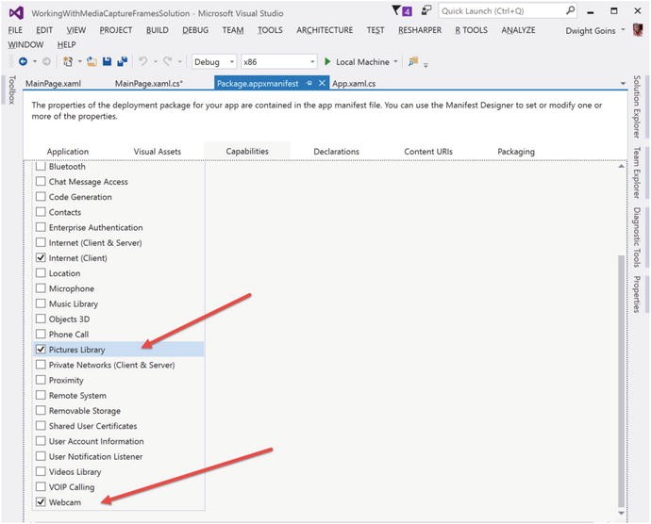Start debugging with green play icon
651x524 pixels.
pos(327,62)
